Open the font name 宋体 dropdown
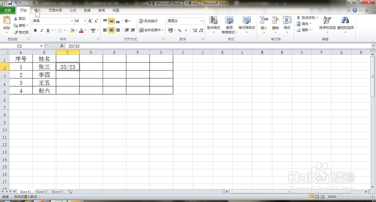This screenshot has height=202, width=376. 72,21
